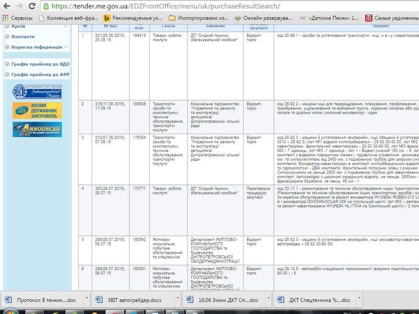The image size is (419, 314).
Task: Click the Announcer public purchasing banner
Action: coord(29,130)
